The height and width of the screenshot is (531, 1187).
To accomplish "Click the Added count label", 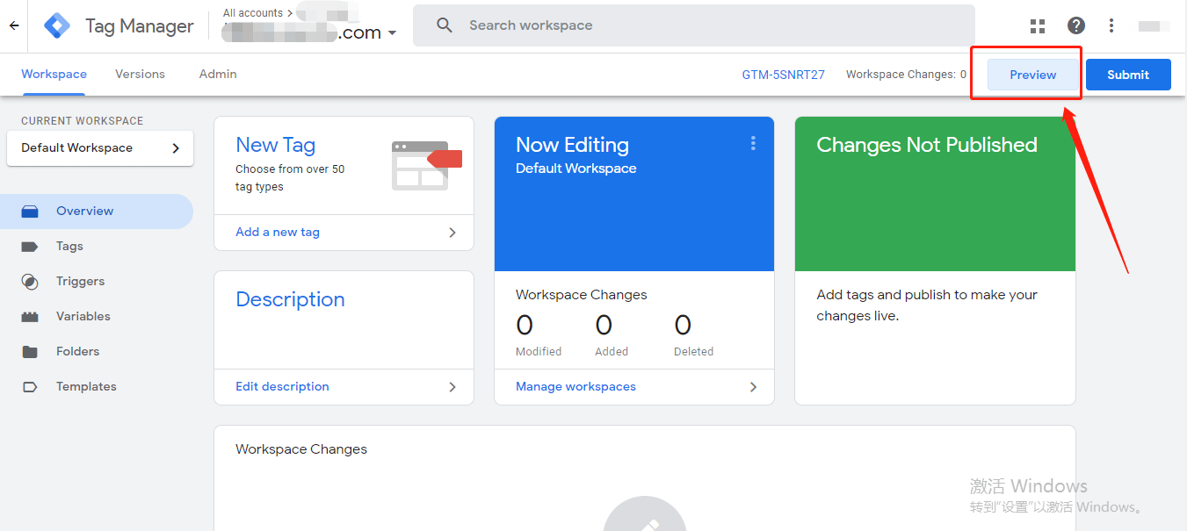I will (612, 352).
